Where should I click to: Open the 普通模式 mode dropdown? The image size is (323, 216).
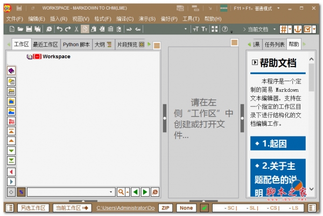(264, 9)
